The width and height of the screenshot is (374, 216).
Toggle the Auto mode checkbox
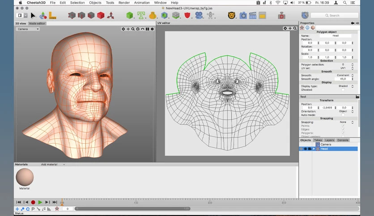[x=343, y=115]
